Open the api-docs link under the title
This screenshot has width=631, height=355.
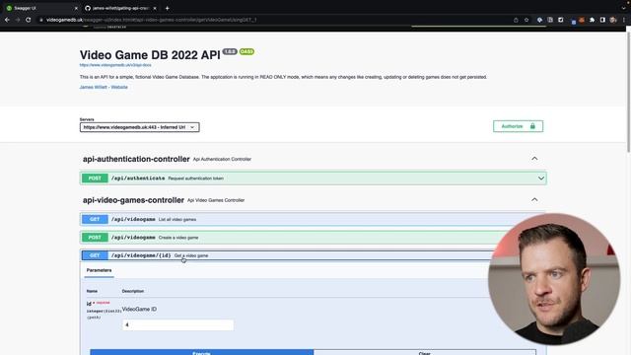tap(115, 65)
